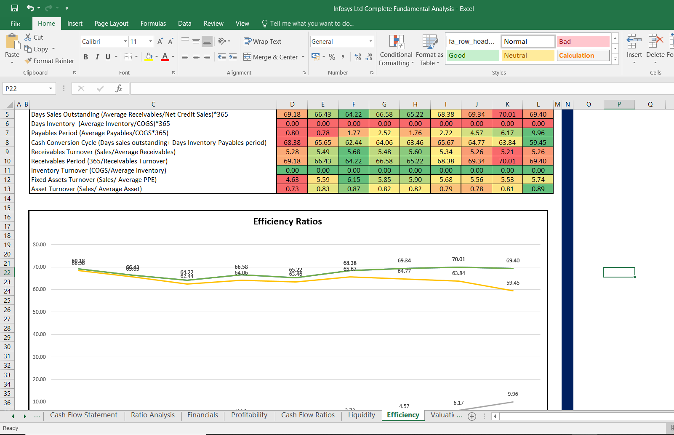This screenshot has height=435, width=674.
Task: Apply the Calculation cell style
Action: (x=583, y=56)
